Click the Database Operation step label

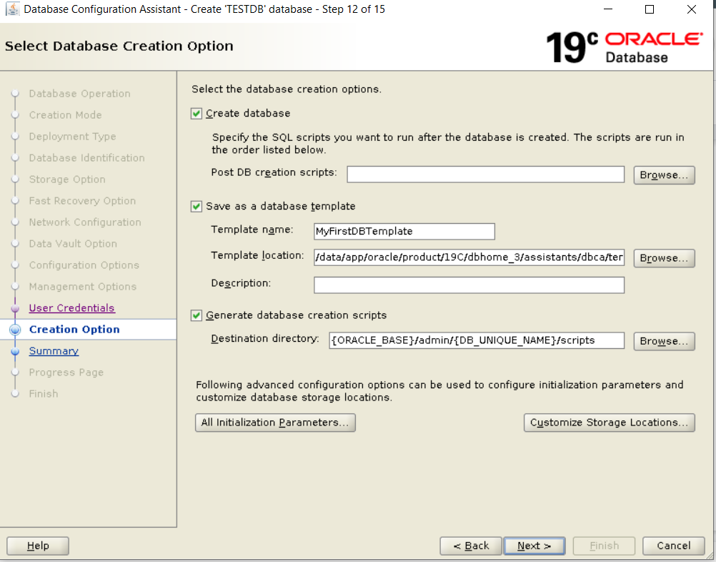click(x=79, y=94)
